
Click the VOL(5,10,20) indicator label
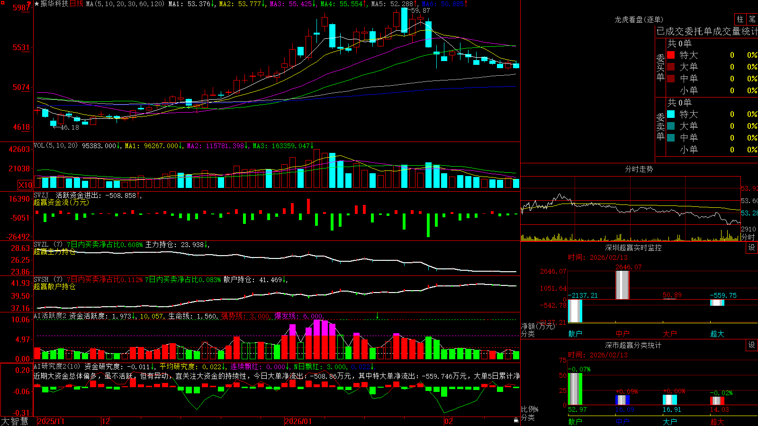point(56,145)
